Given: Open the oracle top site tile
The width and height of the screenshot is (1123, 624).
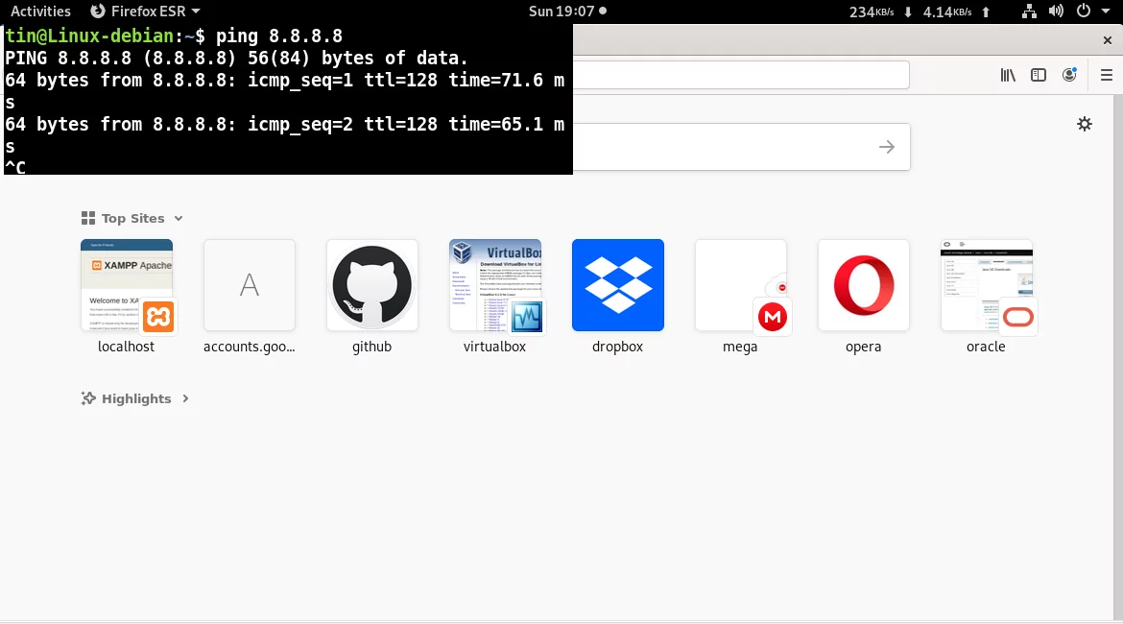Looking at the screenshot, I should (x=986, y=285).
